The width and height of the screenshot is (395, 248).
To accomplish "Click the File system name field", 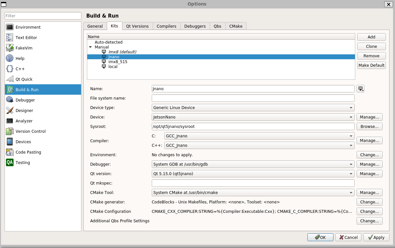I will click(253, 98).
